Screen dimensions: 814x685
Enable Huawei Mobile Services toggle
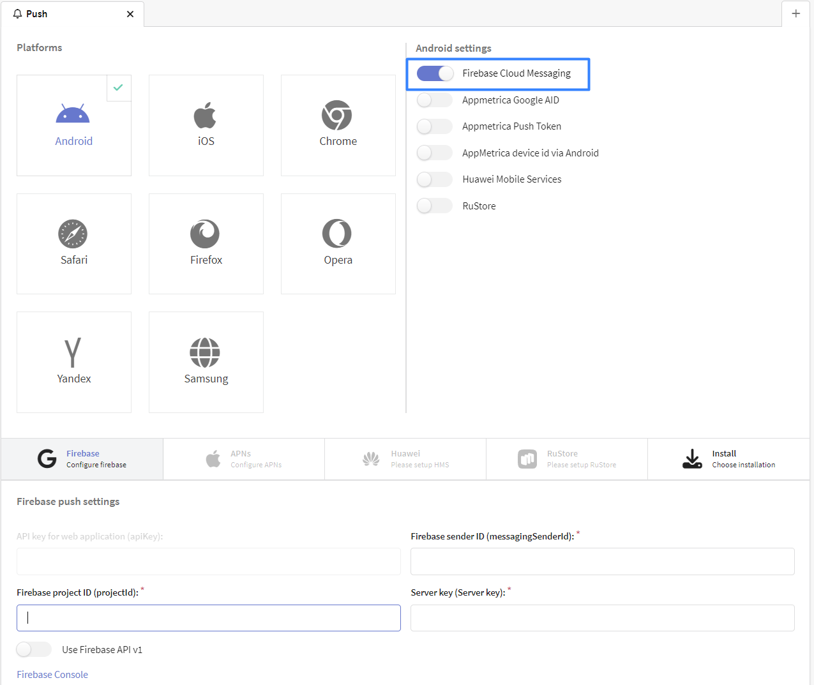pos(435,179)
